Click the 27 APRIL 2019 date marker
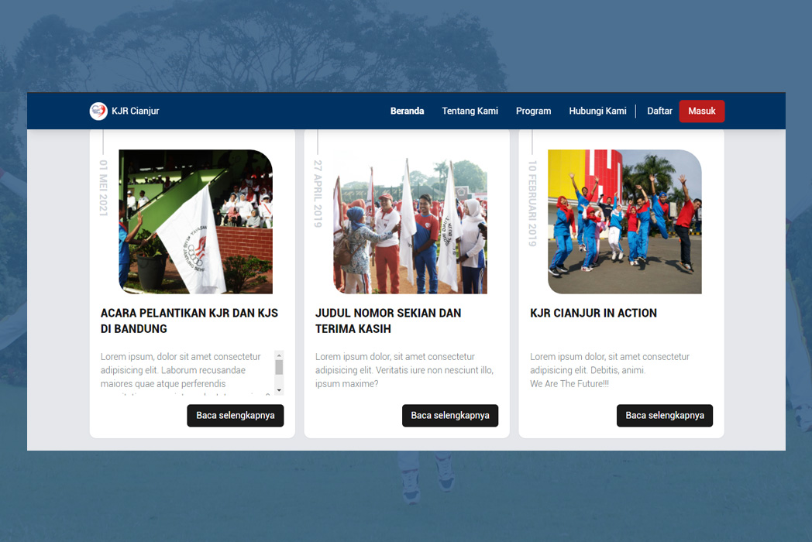Image resolution: width=812 pixels, height=542 pixels. (x=318, y=197)
